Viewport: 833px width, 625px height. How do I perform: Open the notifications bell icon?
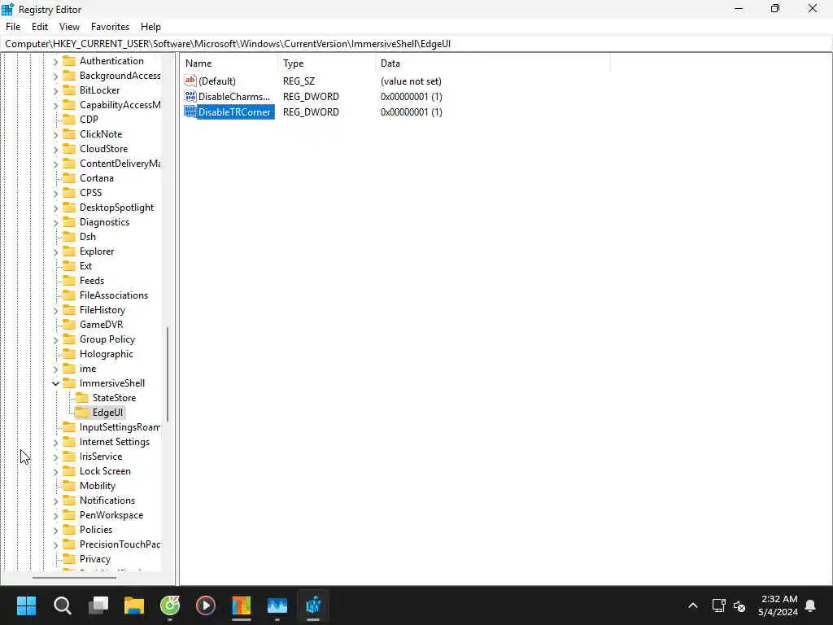point(810,605)
